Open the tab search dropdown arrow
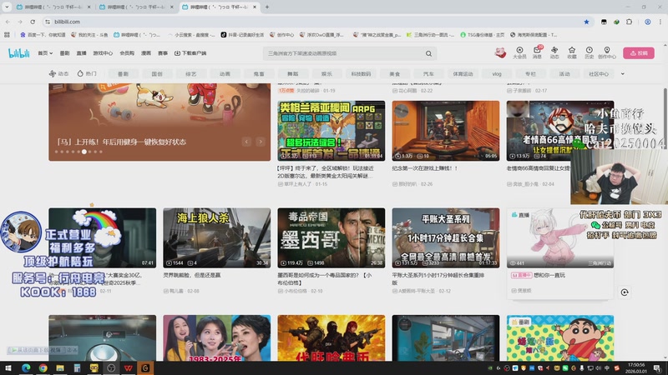 click(x=7, y=7)
